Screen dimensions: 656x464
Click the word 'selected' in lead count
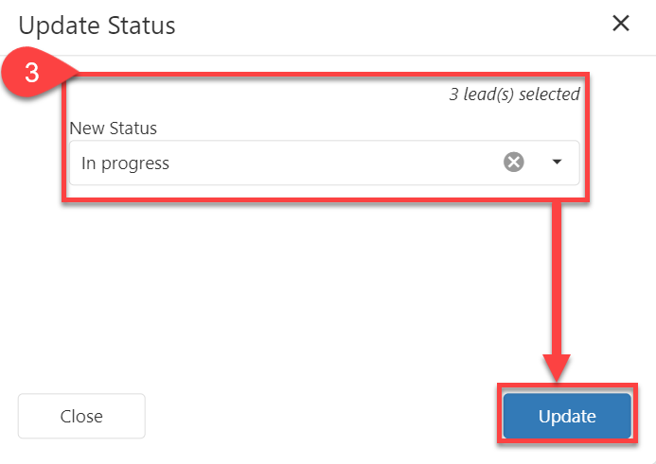click(x=549, y=95)
